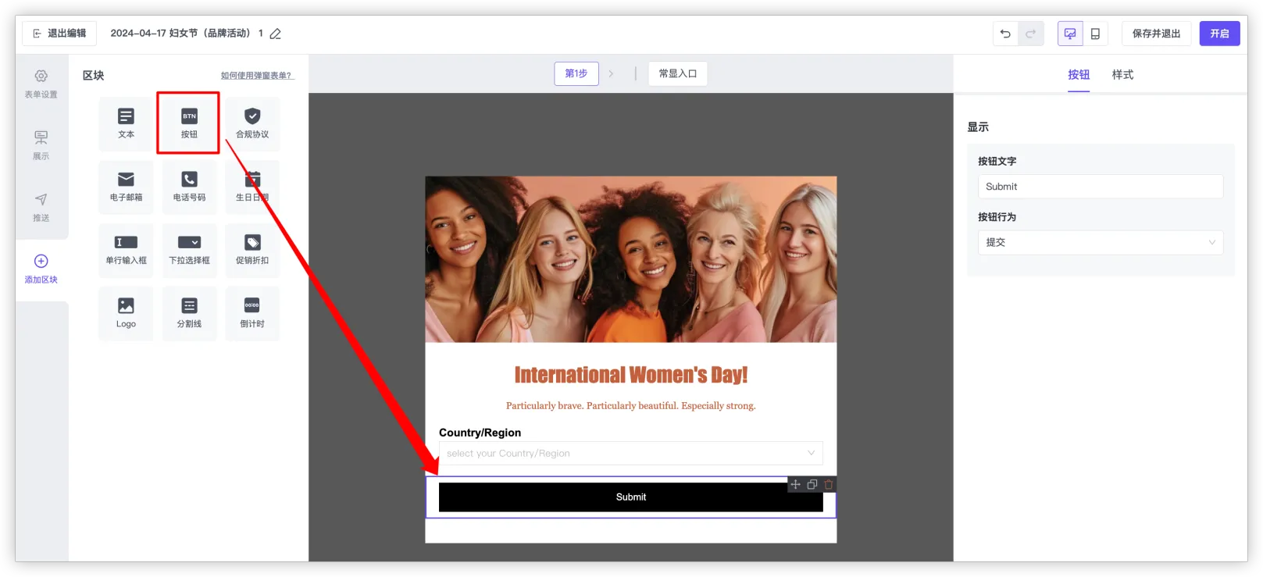Open the 常显入口 step tab
Screen dimensions: 1263x577
pos(677,73)
